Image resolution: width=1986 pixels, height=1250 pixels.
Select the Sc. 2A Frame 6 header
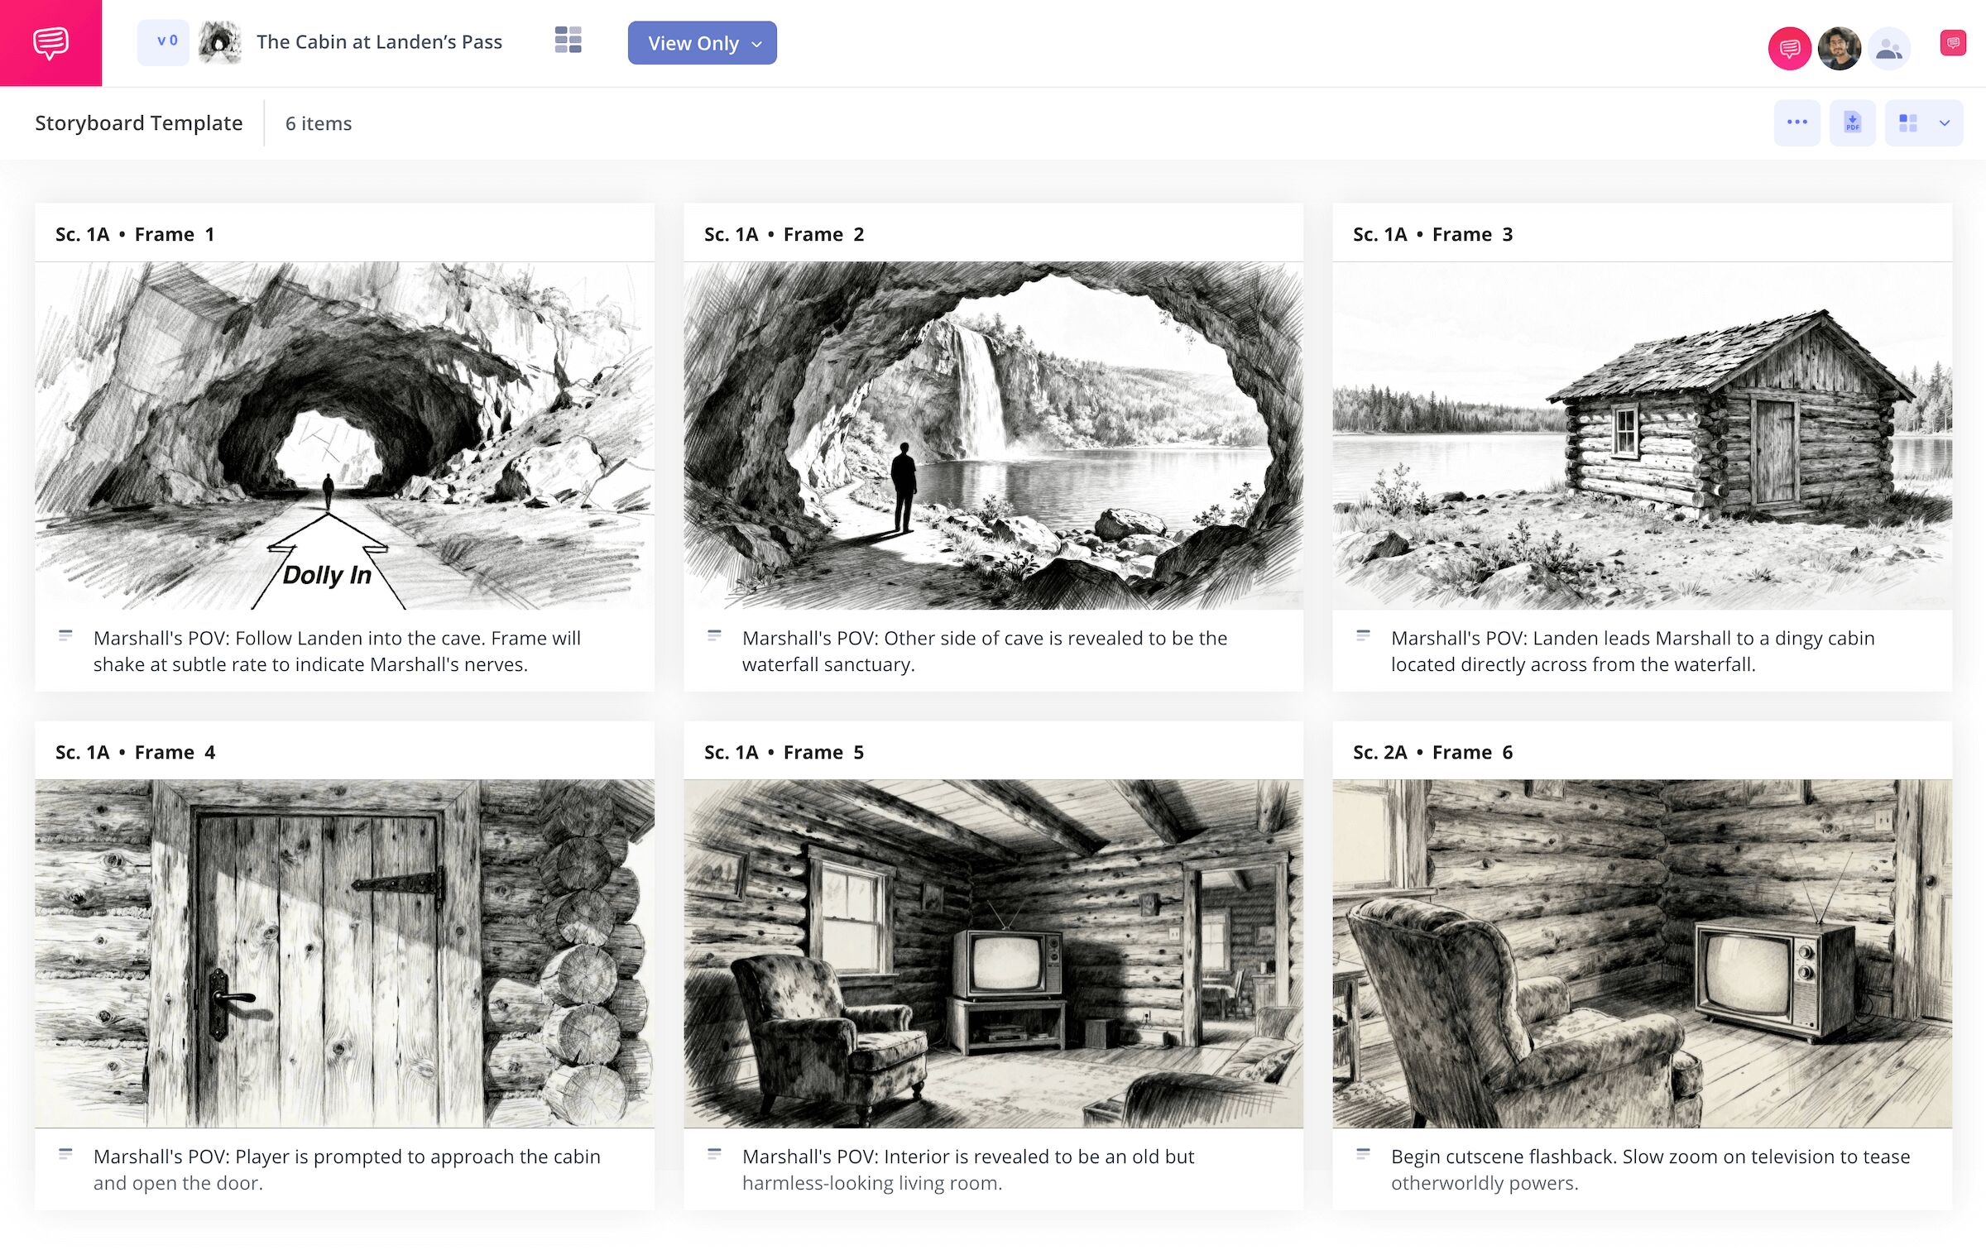(x=1432, y=752)
